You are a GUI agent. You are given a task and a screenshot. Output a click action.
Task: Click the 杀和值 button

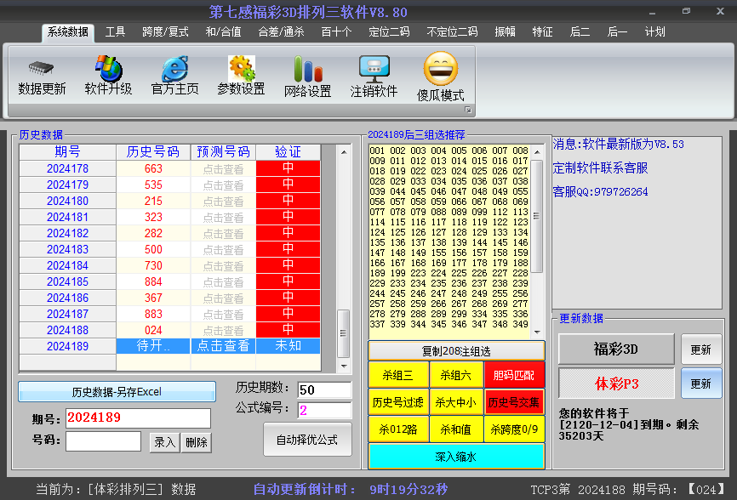456,429
